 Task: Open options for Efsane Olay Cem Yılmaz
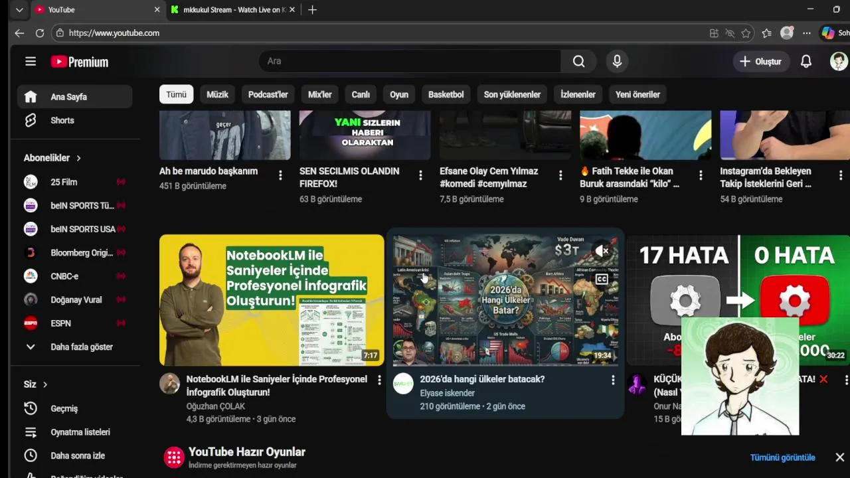tap(560, 175)
